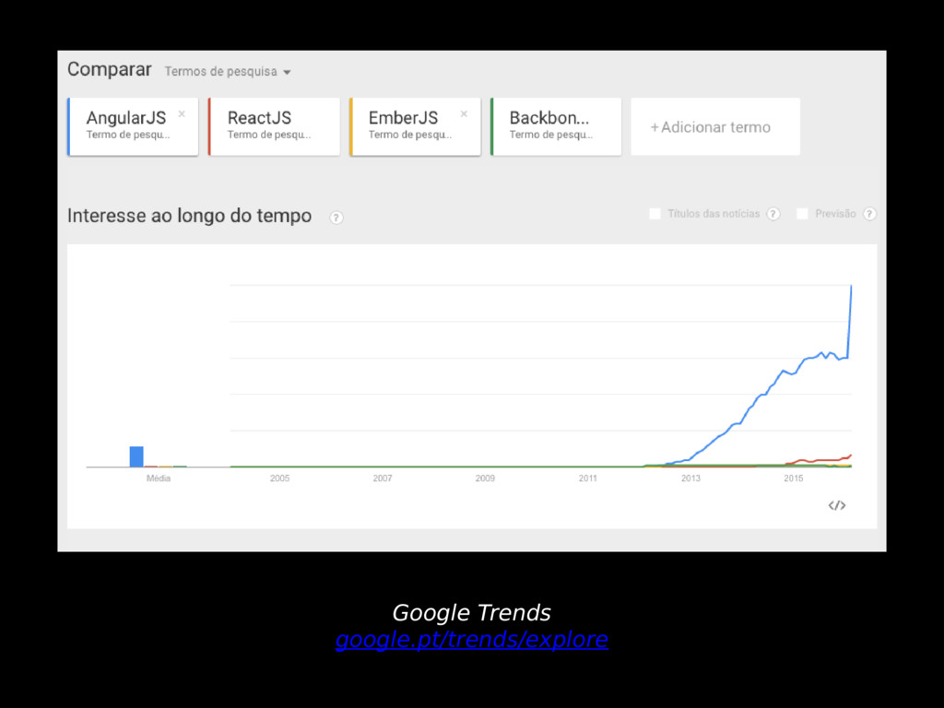Screen dimensions: 944x708
Task: Enable the Previsão checkbox
Action: [802, 214]
